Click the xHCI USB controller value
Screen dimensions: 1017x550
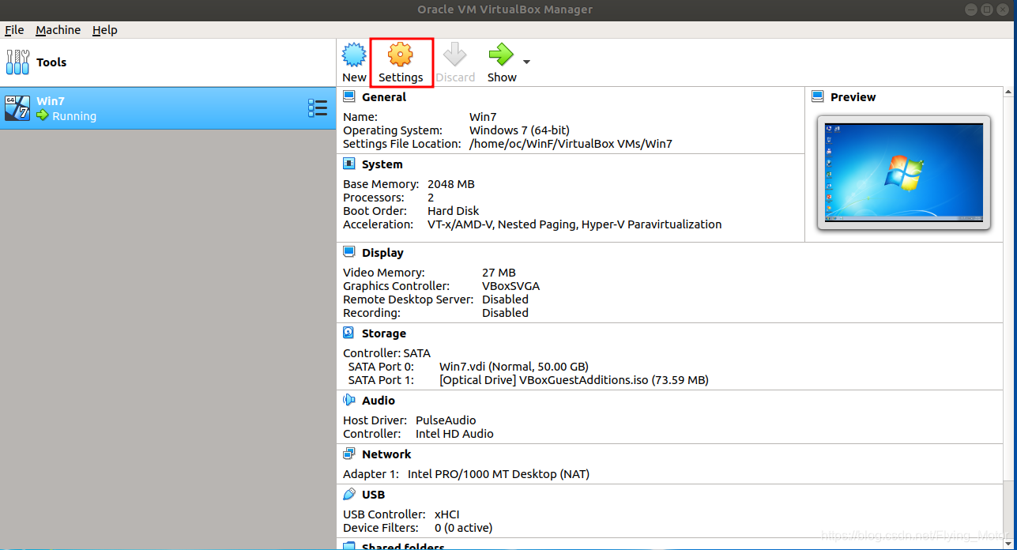(x=447, y=514)
